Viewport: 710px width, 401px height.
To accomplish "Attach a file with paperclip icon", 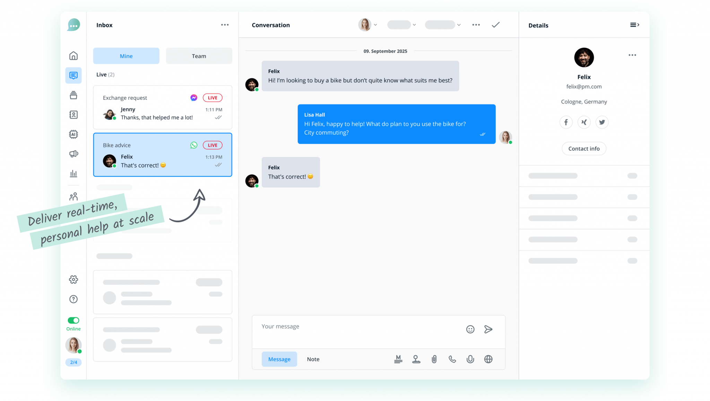I will pos(434,359).
